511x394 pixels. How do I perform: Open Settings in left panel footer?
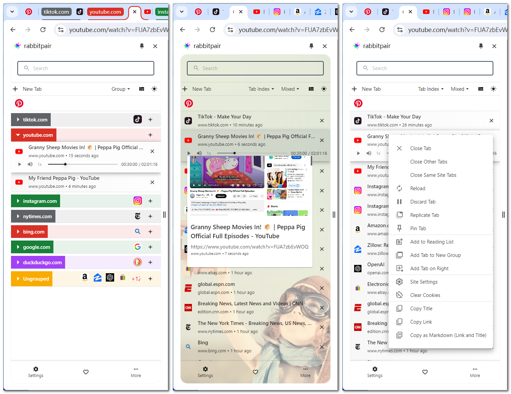tap(36, 372)
